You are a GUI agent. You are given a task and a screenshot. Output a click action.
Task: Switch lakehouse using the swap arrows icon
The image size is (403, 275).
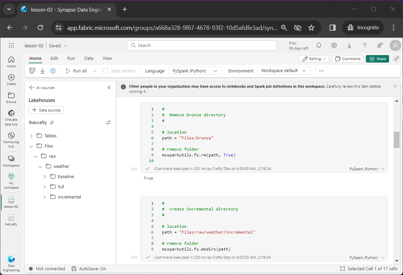pos(108,122)
